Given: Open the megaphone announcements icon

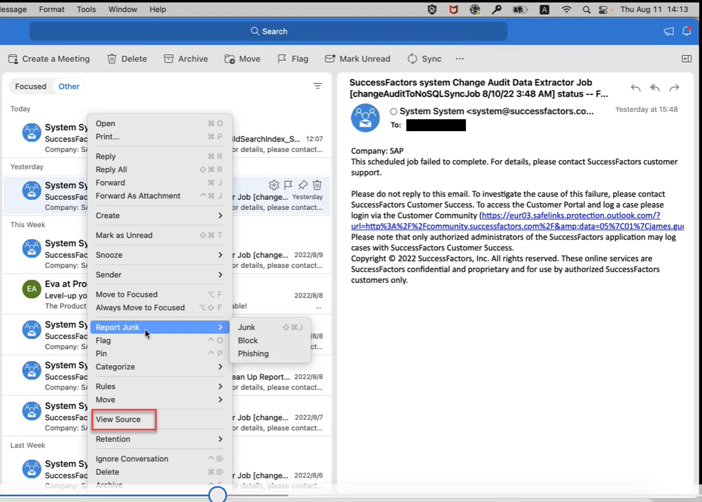Looking at the screenshot, I should coord(669,31).
